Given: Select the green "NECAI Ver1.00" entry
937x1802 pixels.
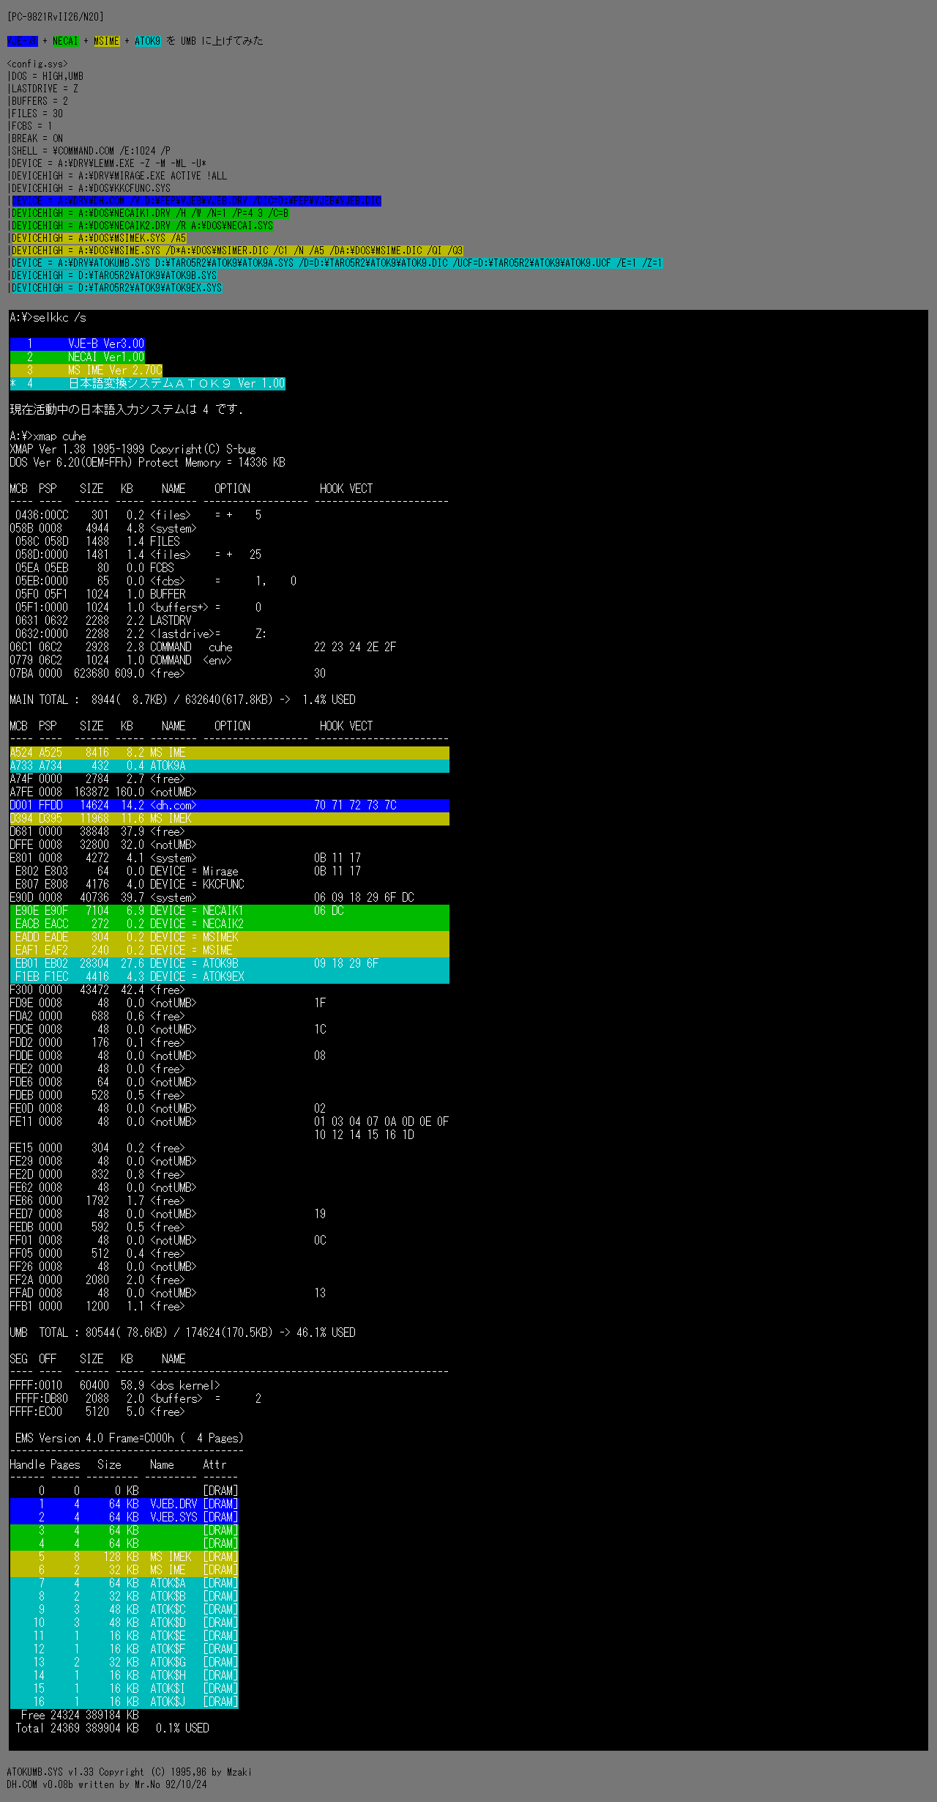Looking at the screenshot, I should click(x=77, y=357).
